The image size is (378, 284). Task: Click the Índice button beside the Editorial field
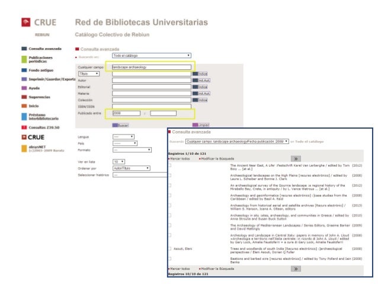coord(200,87)
